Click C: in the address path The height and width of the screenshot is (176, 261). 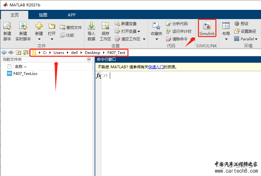[45, 53]
